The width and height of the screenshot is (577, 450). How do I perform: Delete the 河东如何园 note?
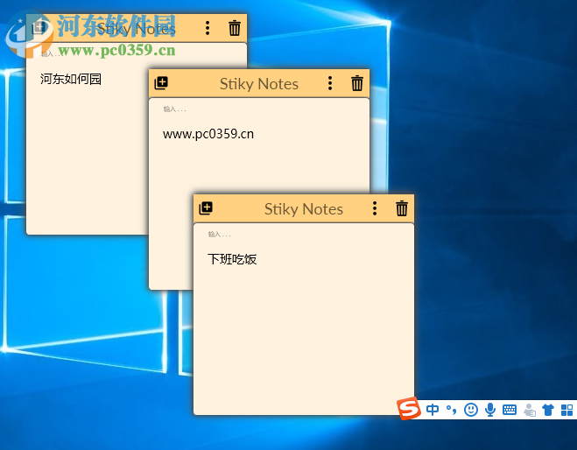235,28
